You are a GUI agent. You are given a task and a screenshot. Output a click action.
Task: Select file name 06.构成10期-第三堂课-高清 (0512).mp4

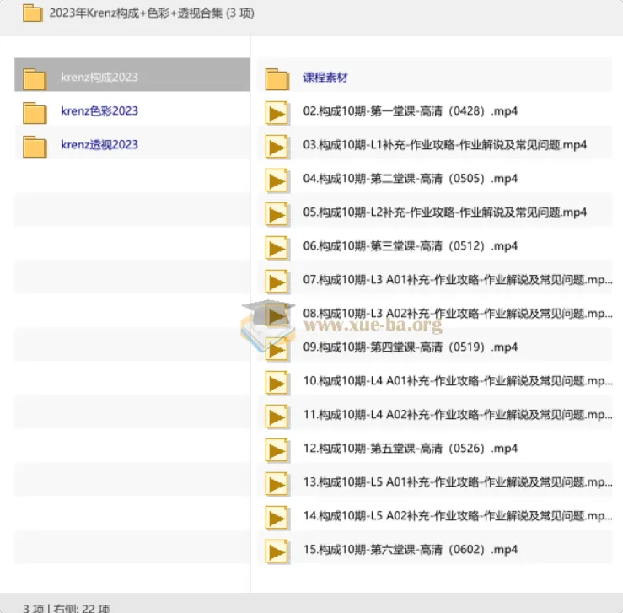(x=410, y=246)
